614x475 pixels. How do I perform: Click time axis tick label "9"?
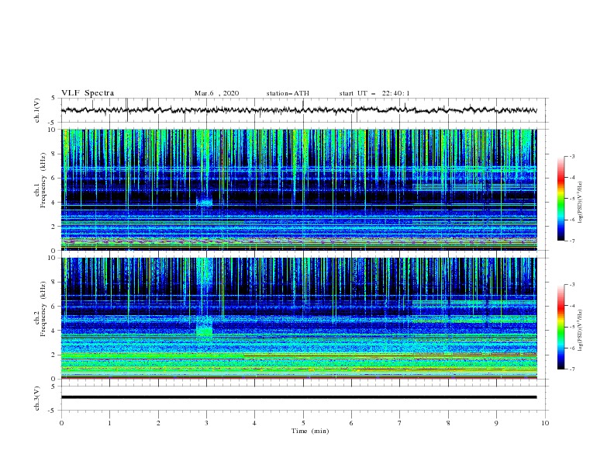coord(496,423)
